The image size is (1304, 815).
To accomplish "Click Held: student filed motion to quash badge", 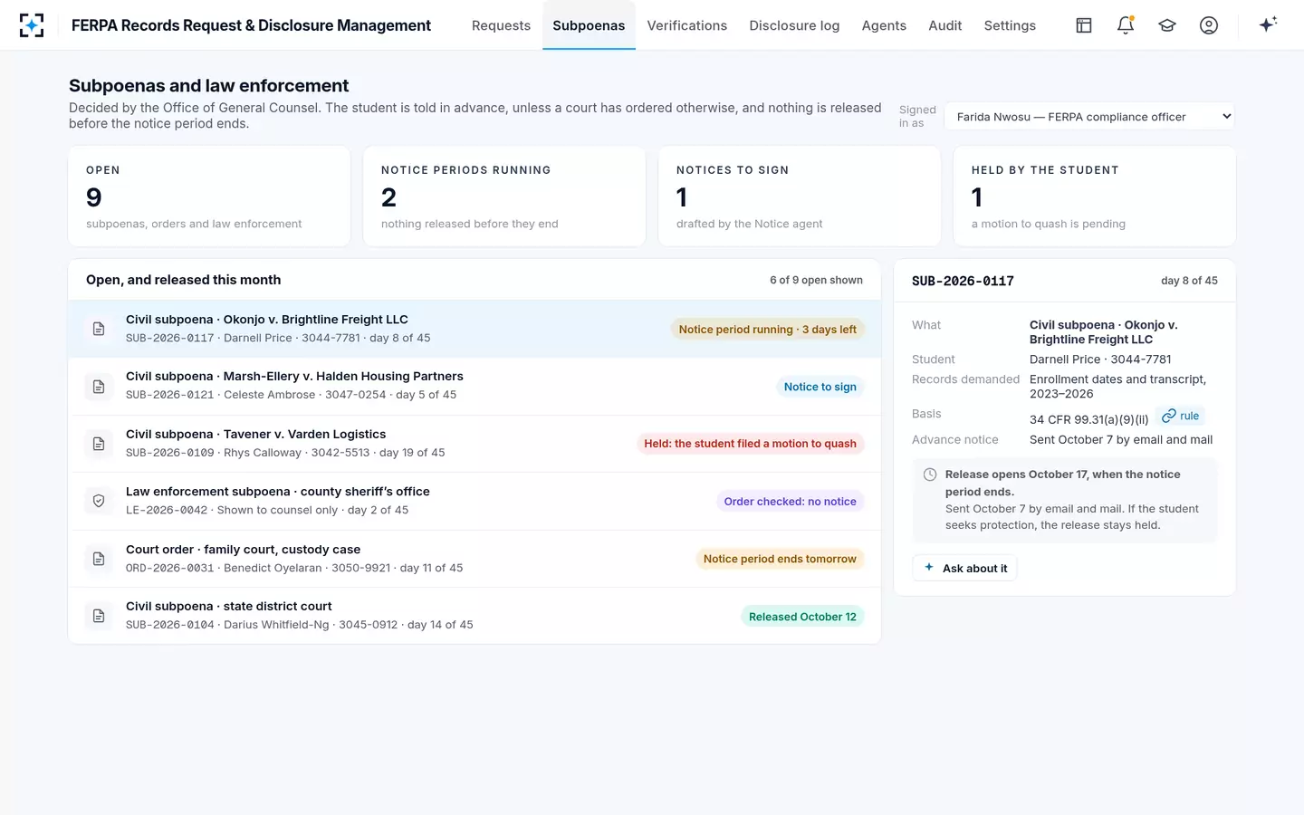I will pos(750,444).
